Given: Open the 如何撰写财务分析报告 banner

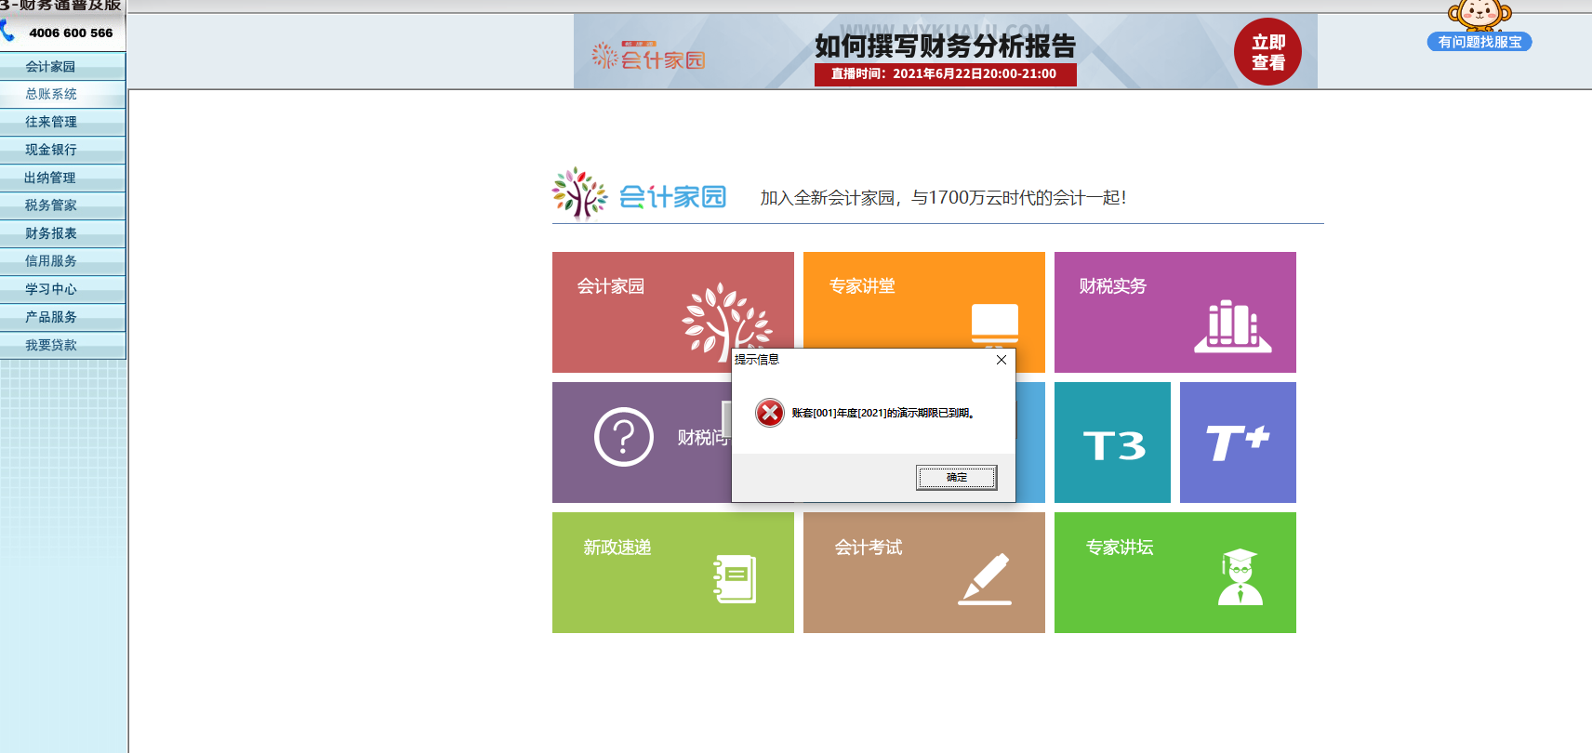Looking at the screenshot, I should coord(945,51).
